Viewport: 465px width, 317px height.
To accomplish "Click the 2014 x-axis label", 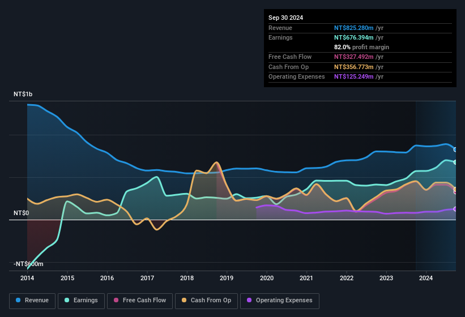I will pyautogui.click(x=27, y=278).
